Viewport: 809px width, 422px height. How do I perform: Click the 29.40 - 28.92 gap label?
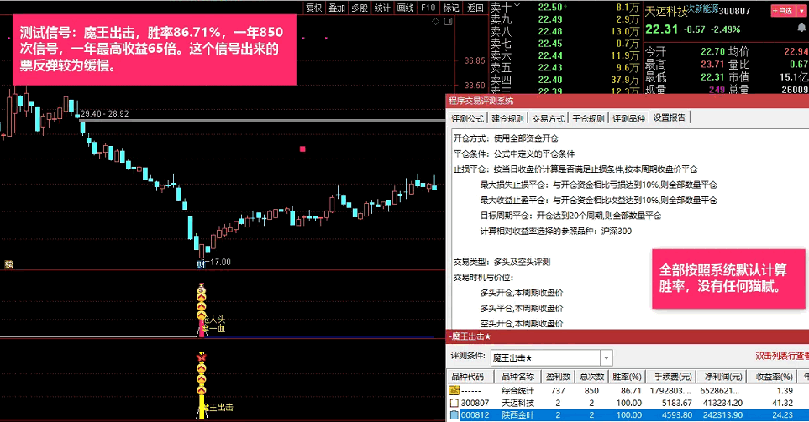pos(105,113)
